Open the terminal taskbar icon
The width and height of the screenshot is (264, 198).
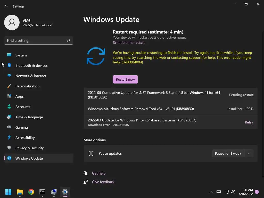(x=42, y=192)
